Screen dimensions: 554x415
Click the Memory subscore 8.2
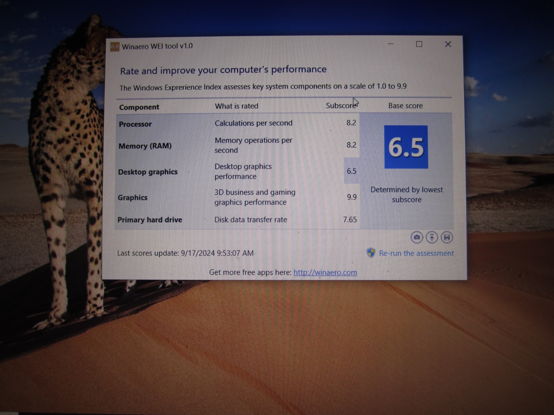(x=351, y=145)
